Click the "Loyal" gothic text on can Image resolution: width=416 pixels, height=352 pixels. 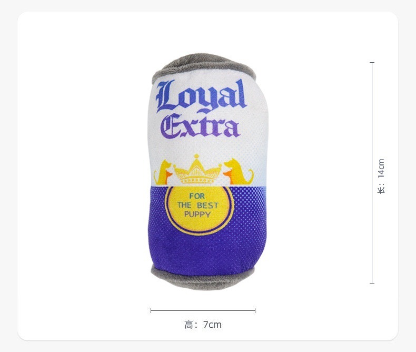(201, 96)
